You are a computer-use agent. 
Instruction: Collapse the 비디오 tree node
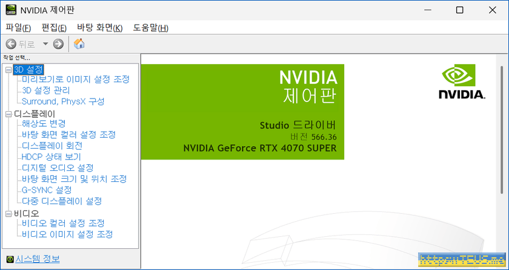coord(8,213)
